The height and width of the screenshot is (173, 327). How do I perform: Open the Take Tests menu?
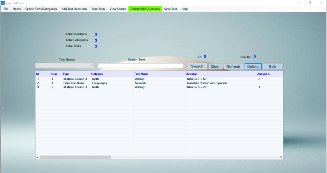point(98,9)
